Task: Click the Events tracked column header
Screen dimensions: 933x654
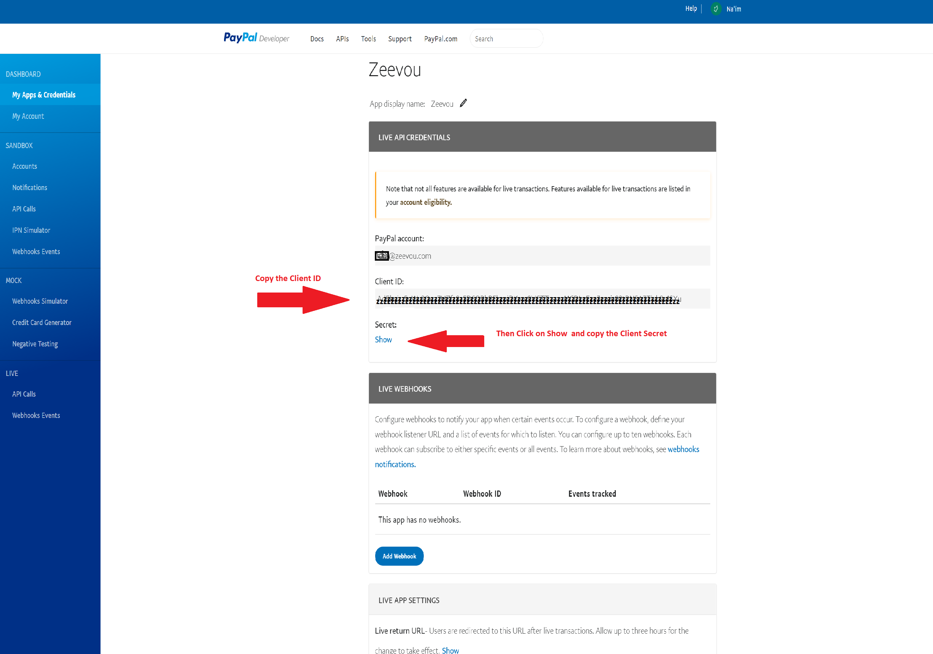Action: coord(592,494)
